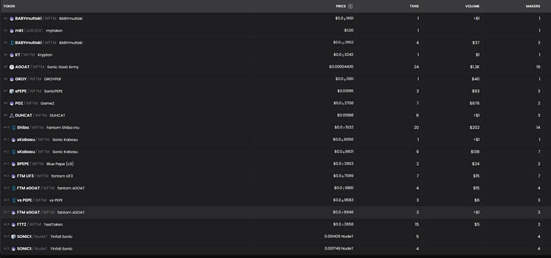The height and width of the screenshot is (258, 551).
Task: Sort the table by the PRICE column
Action: [340, 6]
